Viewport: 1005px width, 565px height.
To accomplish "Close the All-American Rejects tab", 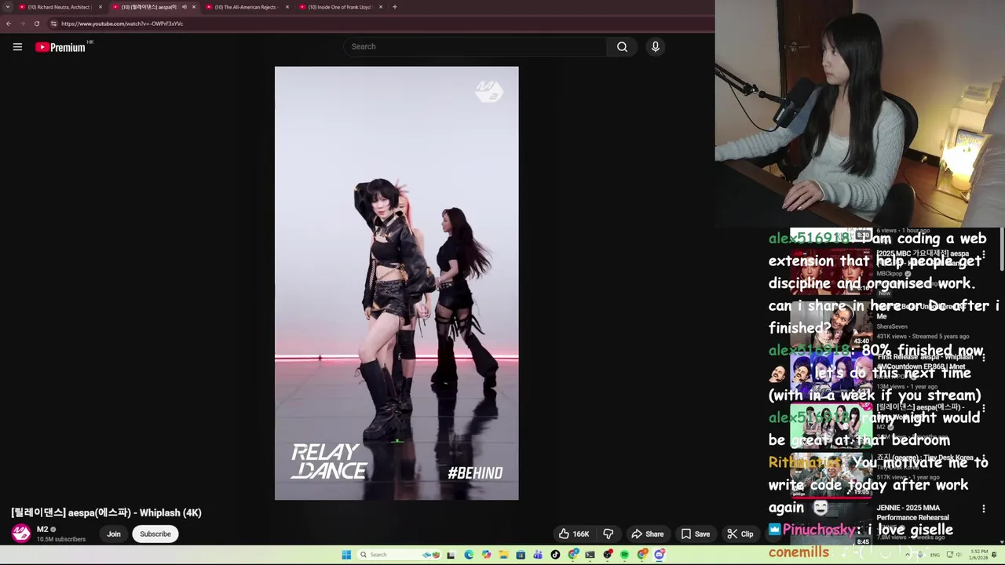I will click(x=287, y=7).
